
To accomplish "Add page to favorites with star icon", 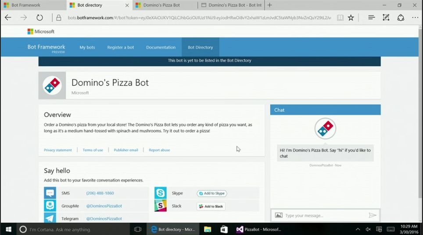I will click(351, 18).
